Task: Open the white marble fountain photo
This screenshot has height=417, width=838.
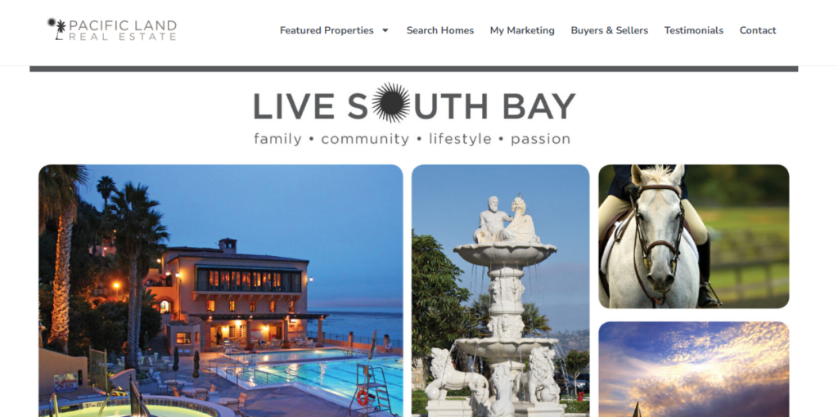Action: tap(500, 290)
